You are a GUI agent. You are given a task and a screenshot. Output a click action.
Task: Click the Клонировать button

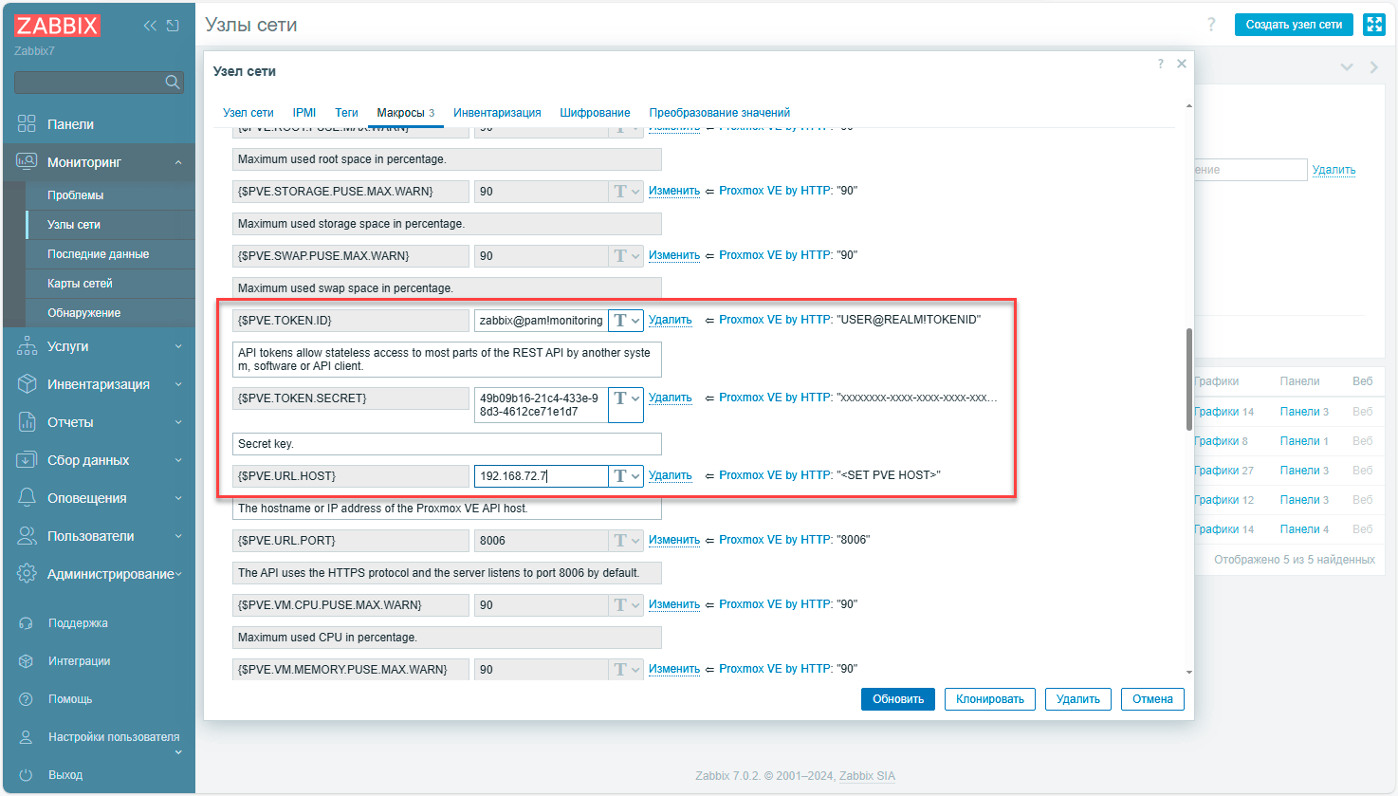point(990,699)
